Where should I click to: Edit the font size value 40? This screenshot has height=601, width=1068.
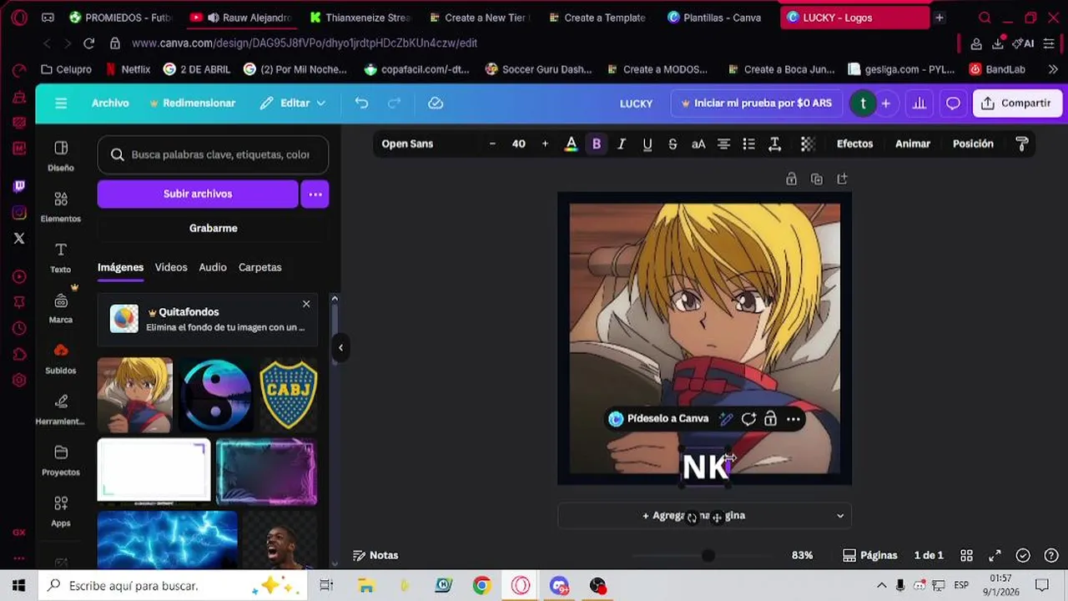518,144
